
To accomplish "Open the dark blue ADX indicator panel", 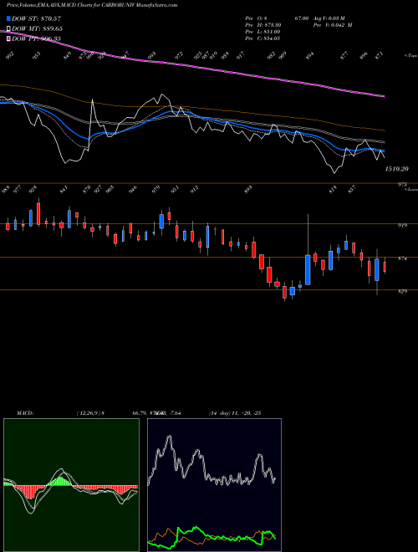I will (x=214, y=485).
